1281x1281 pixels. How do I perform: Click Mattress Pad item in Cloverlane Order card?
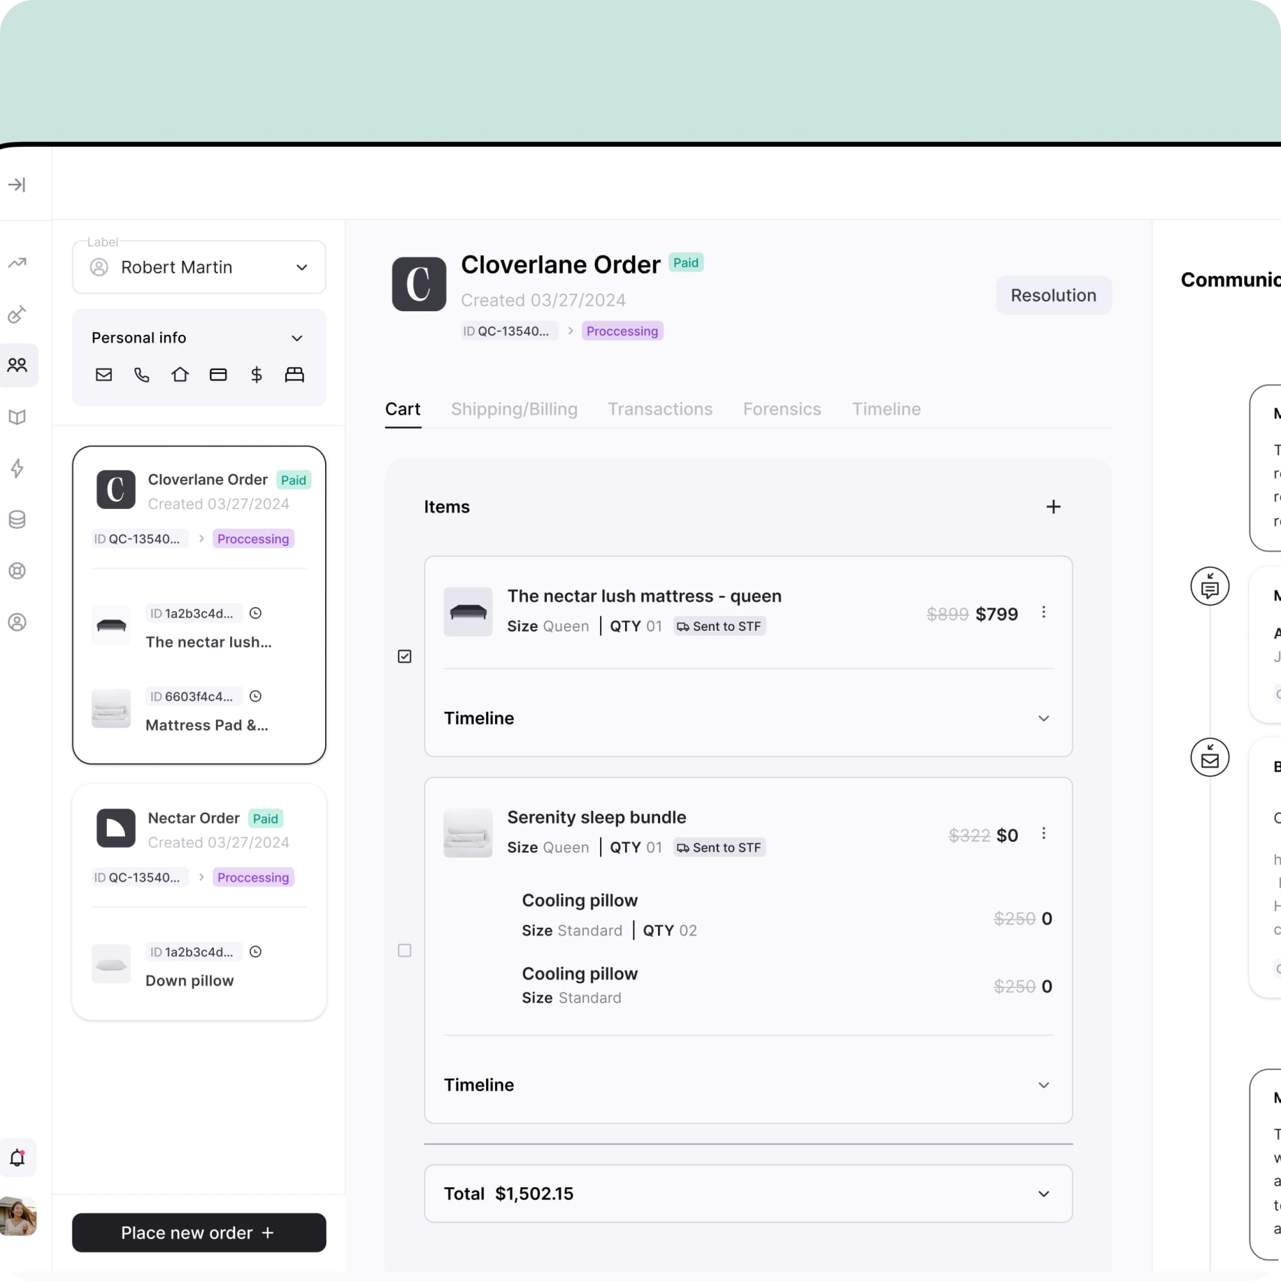[199, 710]
